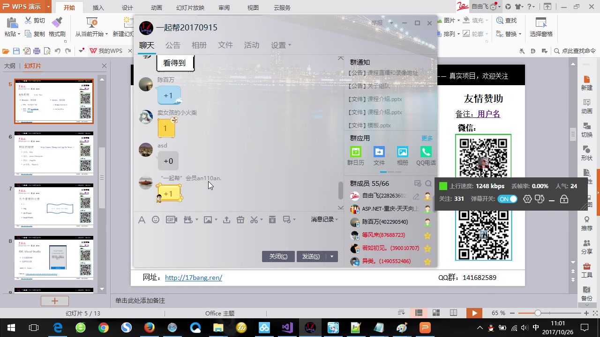Click the gift box icon in chat toolbar
The width and height of the screenshot is (600, 337).
240,220
